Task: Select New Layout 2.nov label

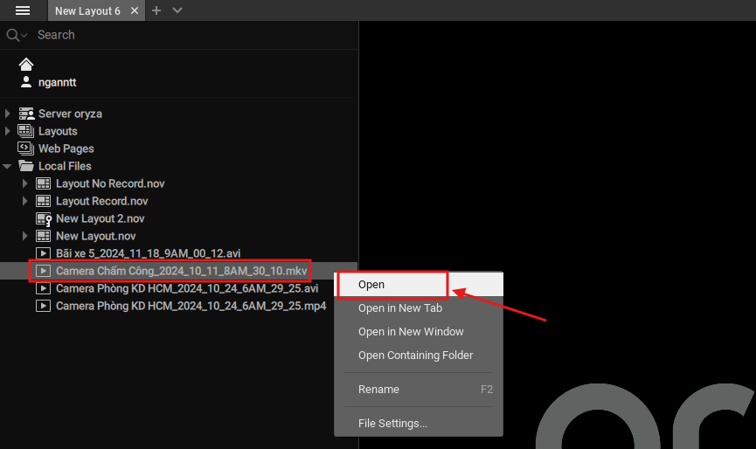Action: click(101, 218)
